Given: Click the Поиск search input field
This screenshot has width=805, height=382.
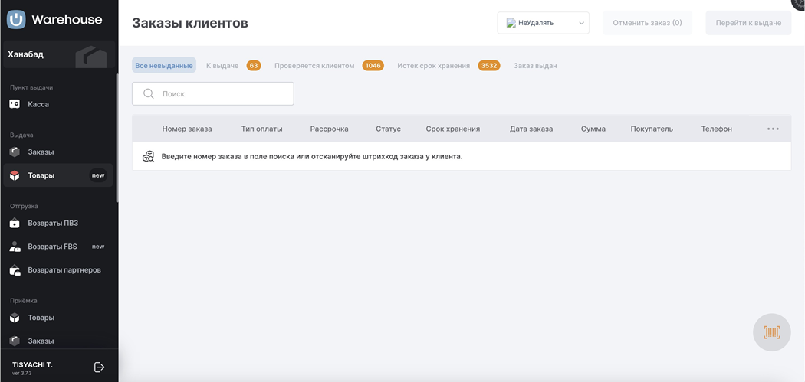Looking at the screenshot, I should point(213,94).
